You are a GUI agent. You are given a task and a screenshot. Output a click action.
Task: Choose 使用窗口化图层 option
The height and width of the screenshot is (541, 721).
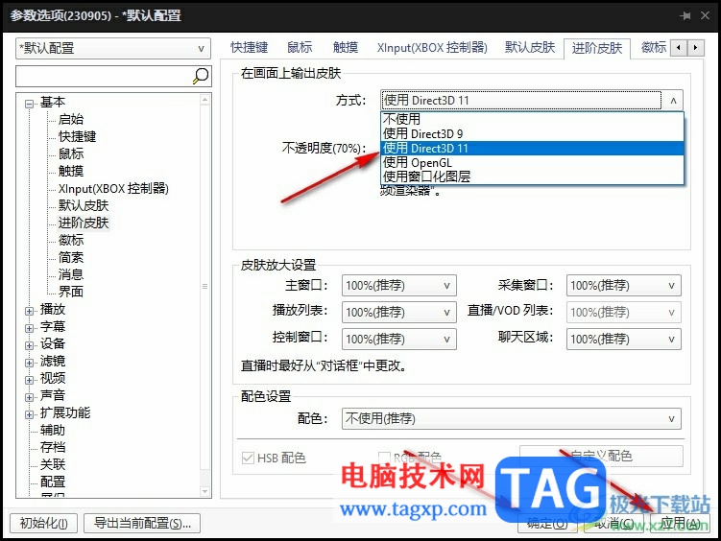(x=532, y=176)
